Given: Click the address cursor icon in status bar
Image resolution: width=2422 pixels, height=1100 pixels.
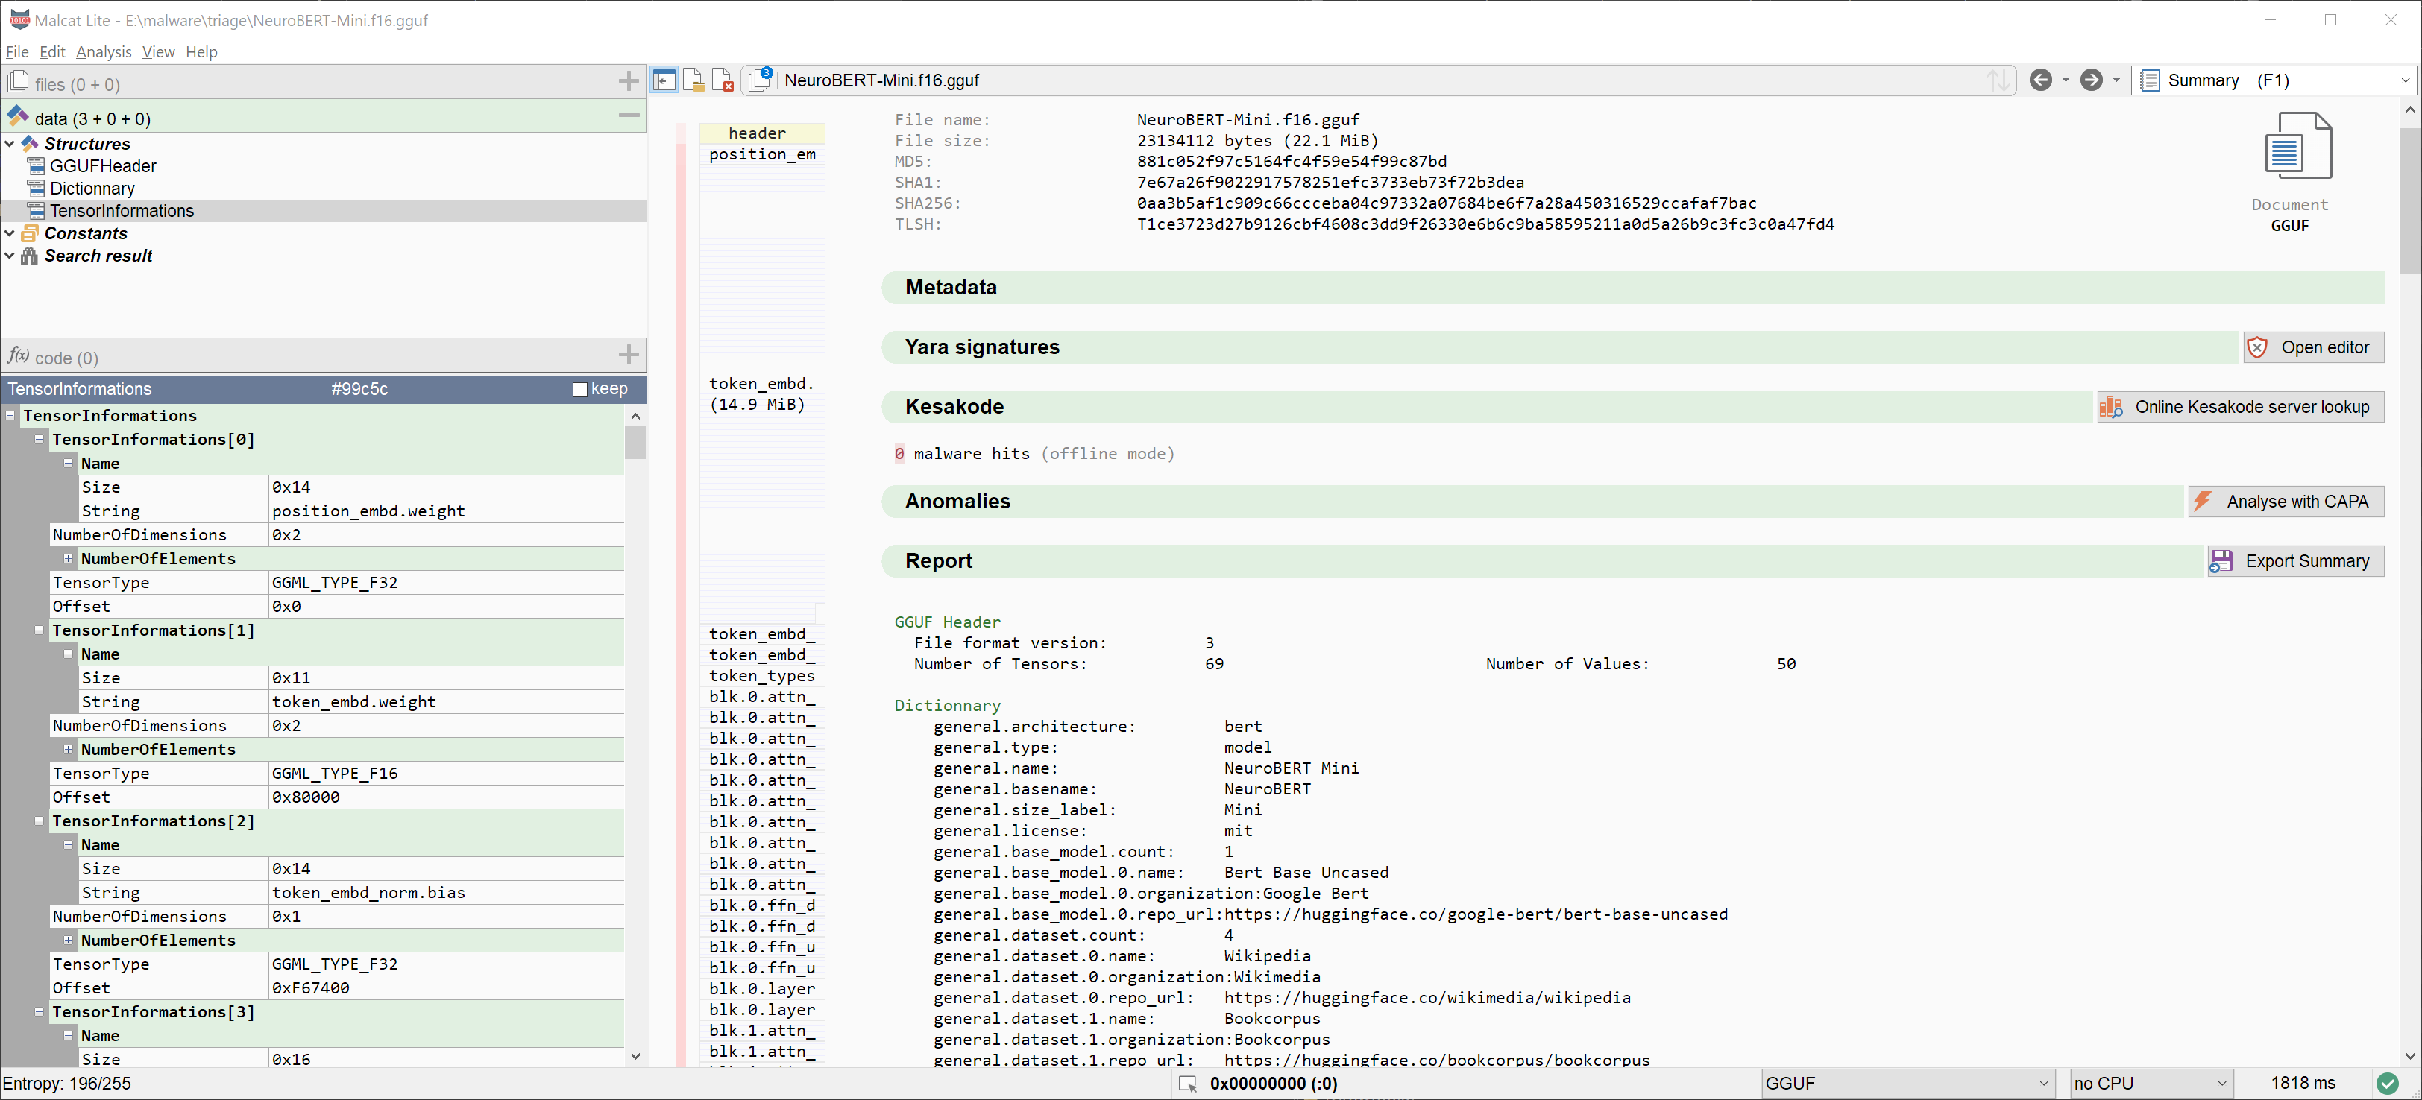Looking at the screenshot, I should pos(1187,1084).
